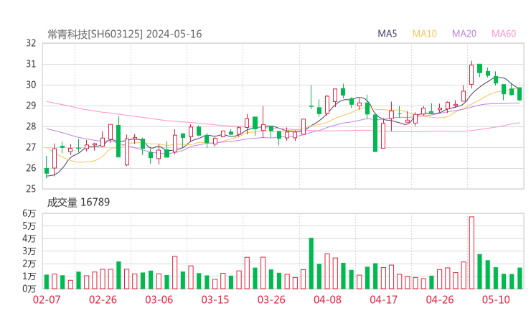The width and height of the screenshot is (531, 316).
Task: Click the MA60 legend label
Action: coord(504,34)
